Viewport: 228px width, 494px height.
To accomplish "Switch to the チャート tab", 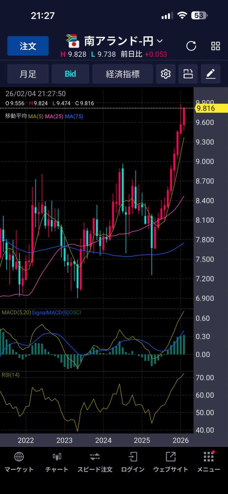I will (57, 462).
